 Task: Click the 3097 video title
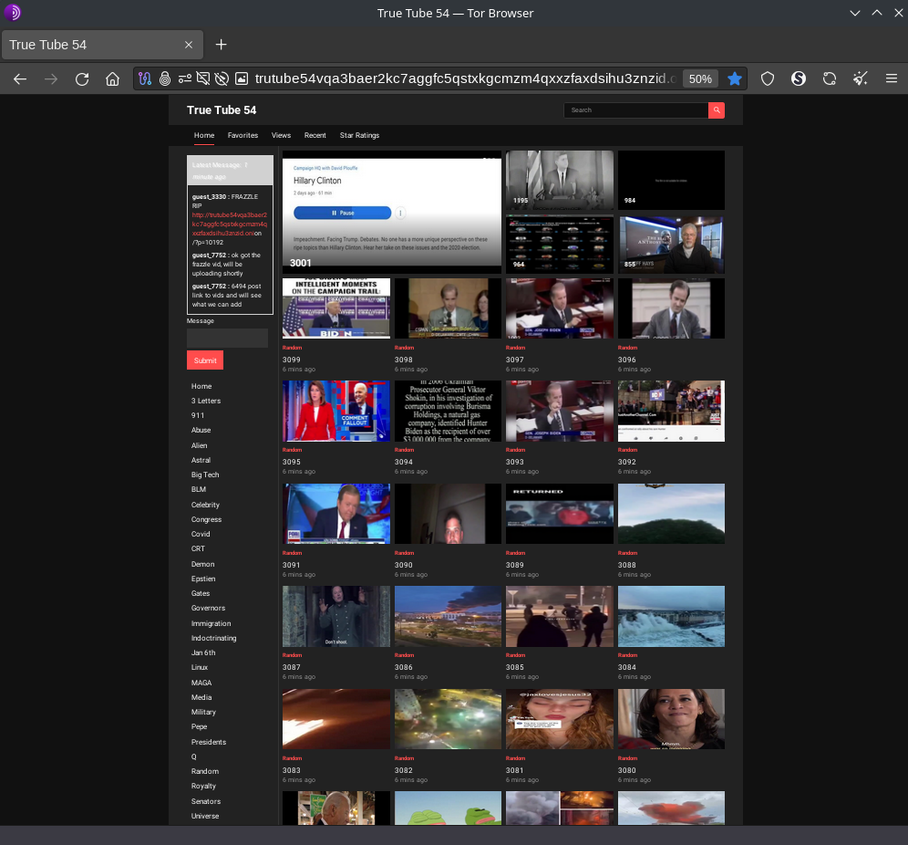point(514,360)
